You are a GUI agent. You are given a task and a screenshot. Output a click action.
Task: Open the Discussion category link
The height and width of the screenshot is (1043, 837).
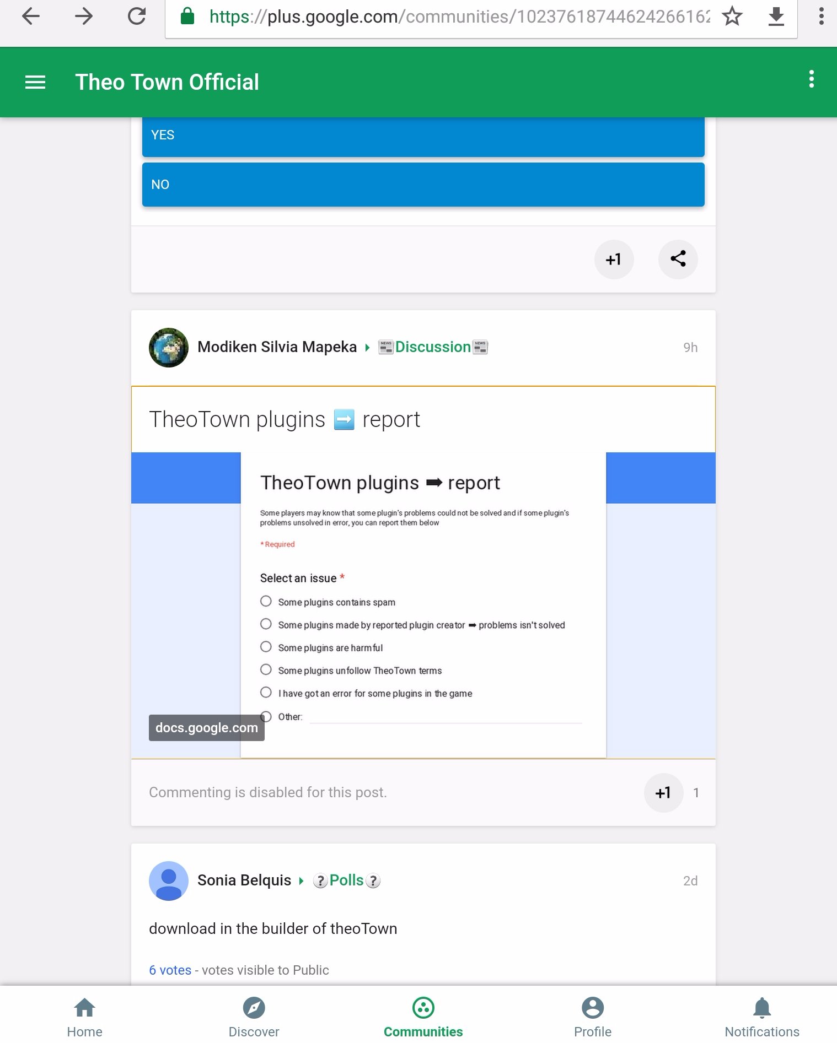(x=433, y=347)
